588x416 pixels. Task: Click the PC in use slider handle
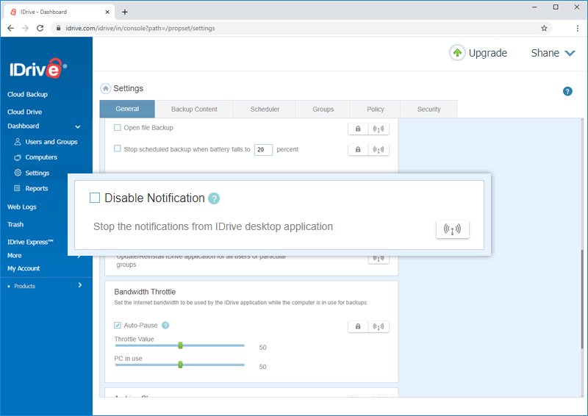click(180, 365)
